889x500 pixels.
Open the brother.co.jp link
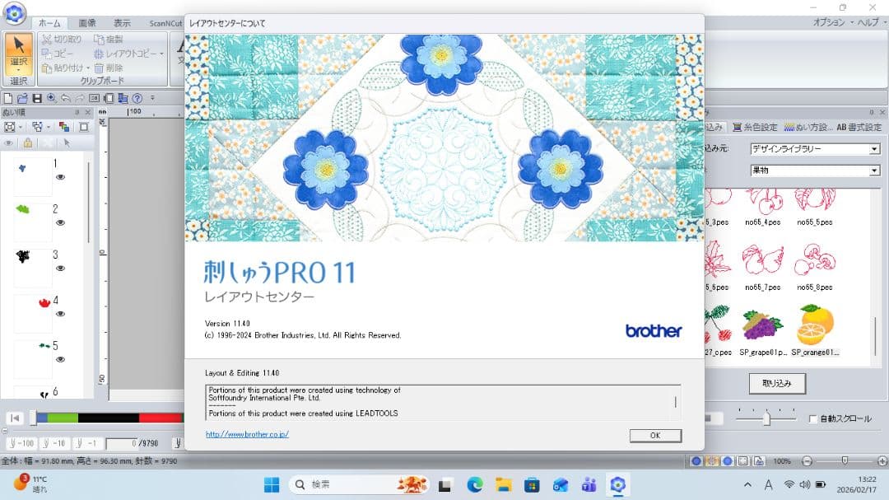(x=247, y=434)
